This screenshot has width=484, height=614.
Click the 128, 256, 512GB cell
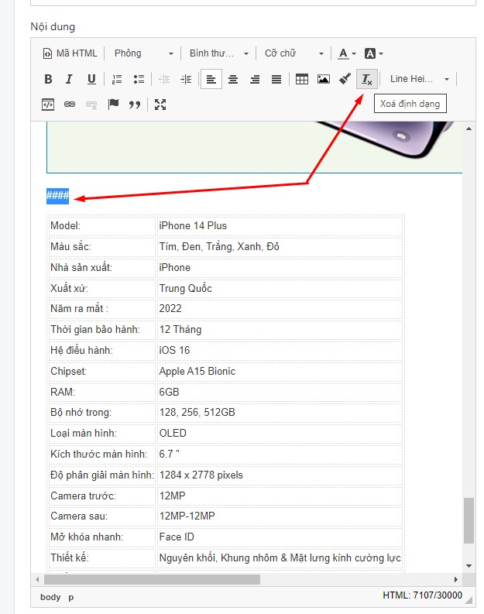[x=280, y=413]
